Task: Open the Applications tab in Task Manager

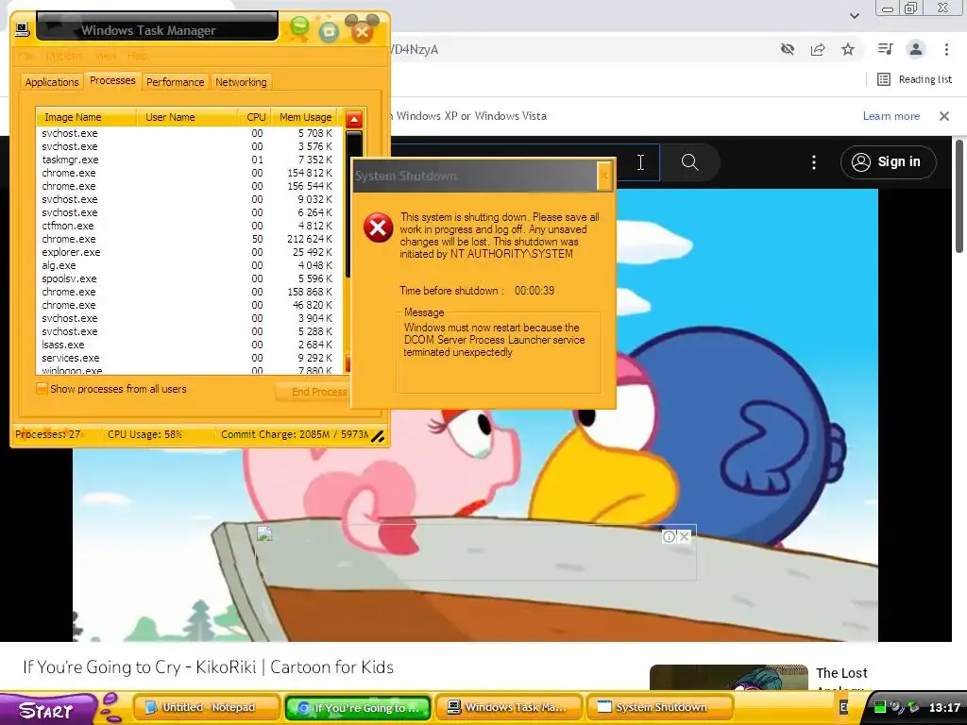Action: (52, 82)
